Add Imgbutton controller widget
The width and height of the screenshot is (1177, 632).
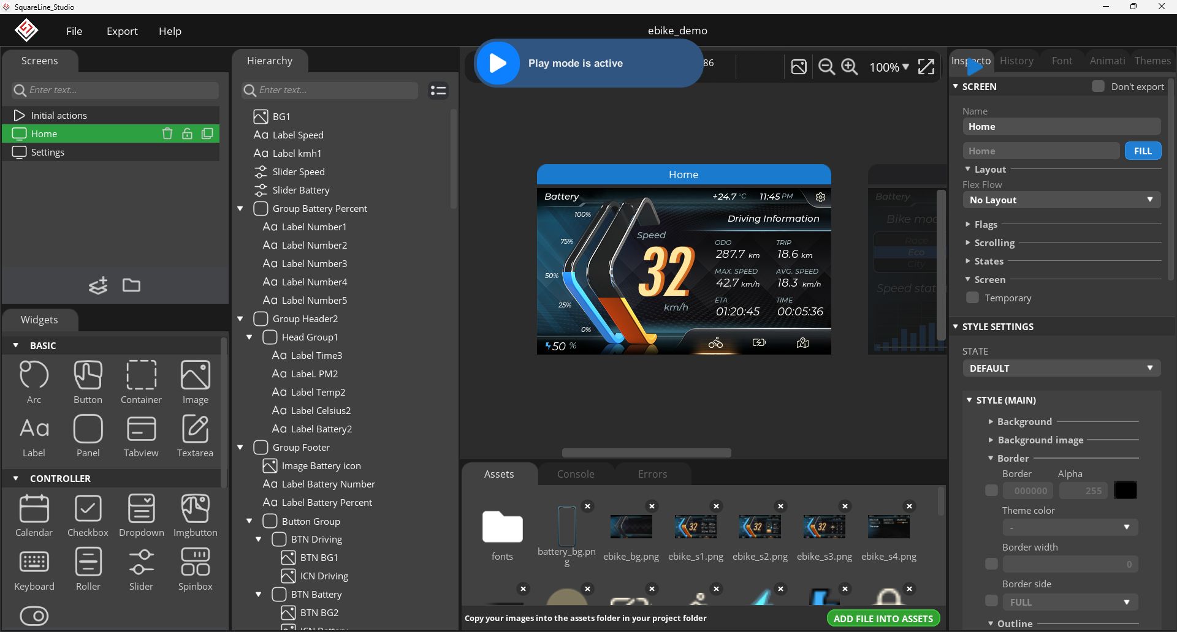click(195, 516)
